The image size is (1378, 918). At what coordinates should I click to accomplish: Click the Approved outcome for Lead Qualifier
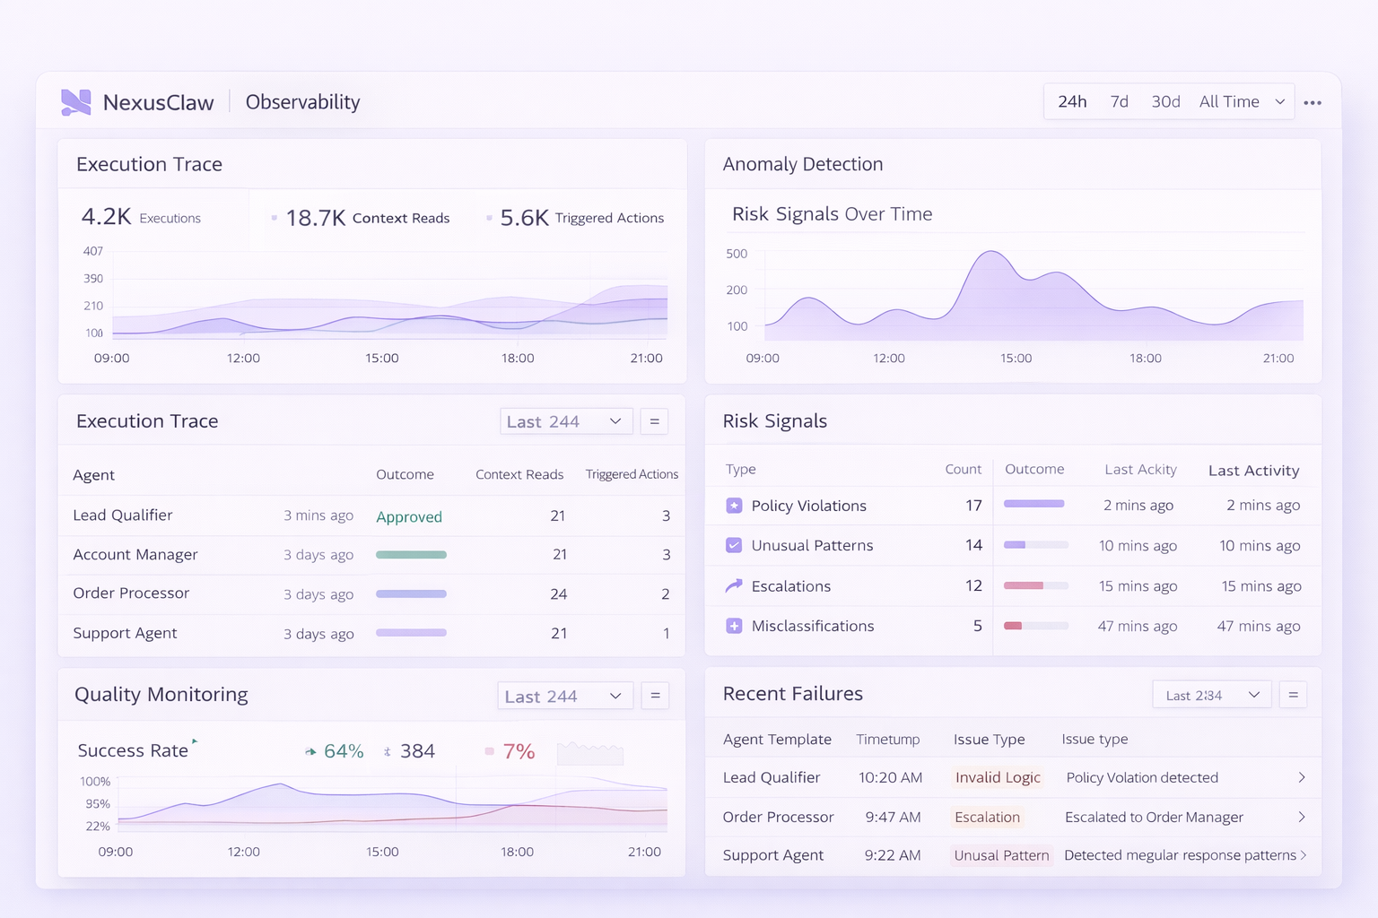point(409,516)
